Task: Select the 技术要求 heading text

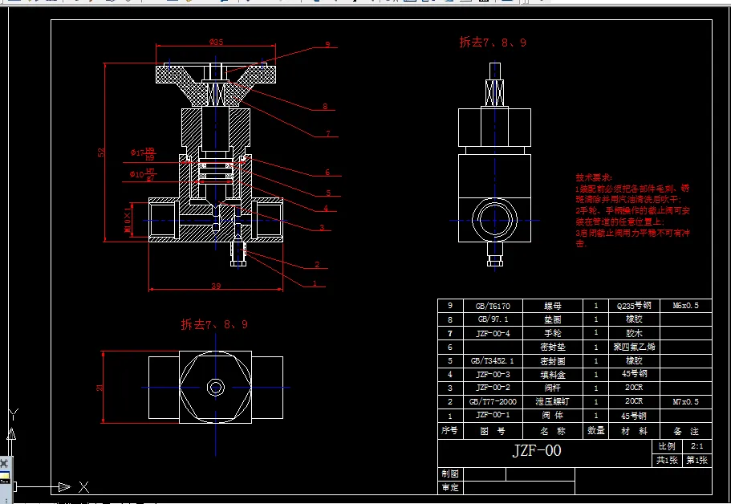Action: click(x=594, y=177)
